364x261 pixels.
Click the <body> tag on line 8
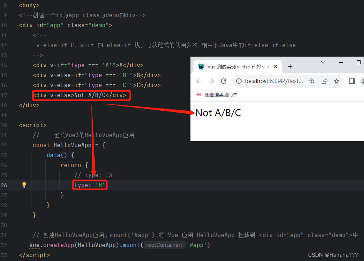tap(29, 5)
